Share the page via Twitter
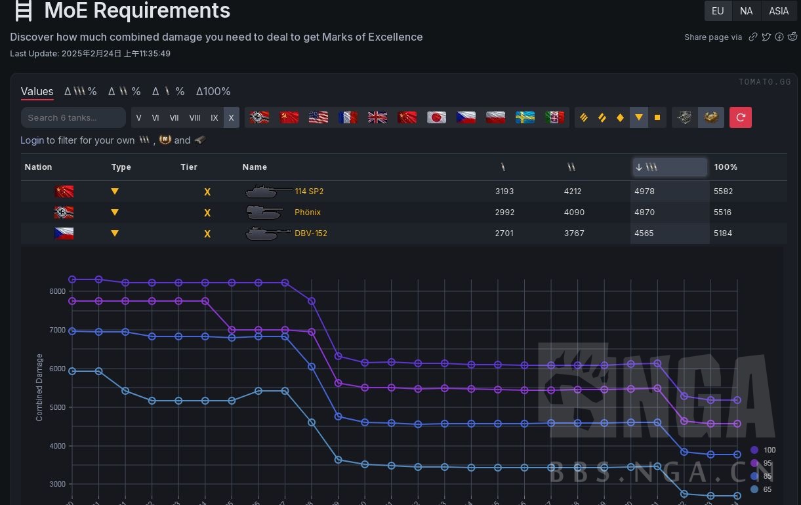801x505 pixels. click(766, 37)
